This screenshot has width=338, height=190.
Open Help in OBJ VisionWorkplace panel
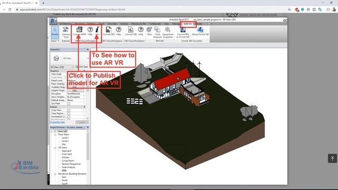click(141, 31)
